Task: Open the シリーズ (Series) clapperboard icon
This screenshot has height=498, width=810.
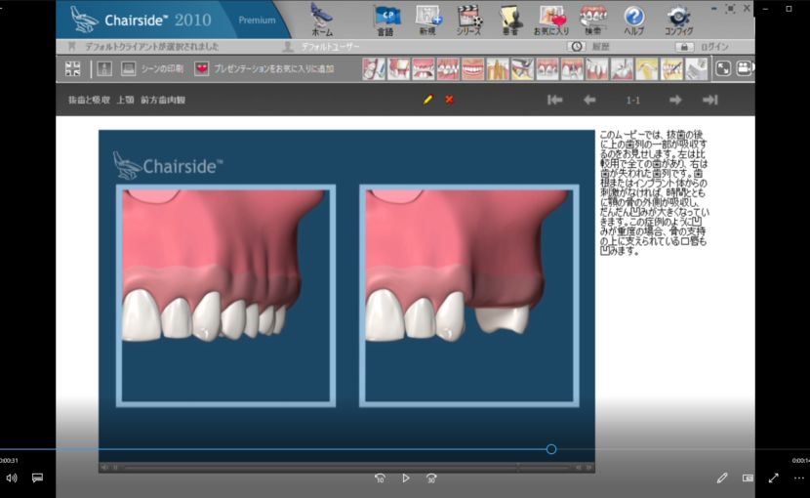Action: click(x=469, y=20)
